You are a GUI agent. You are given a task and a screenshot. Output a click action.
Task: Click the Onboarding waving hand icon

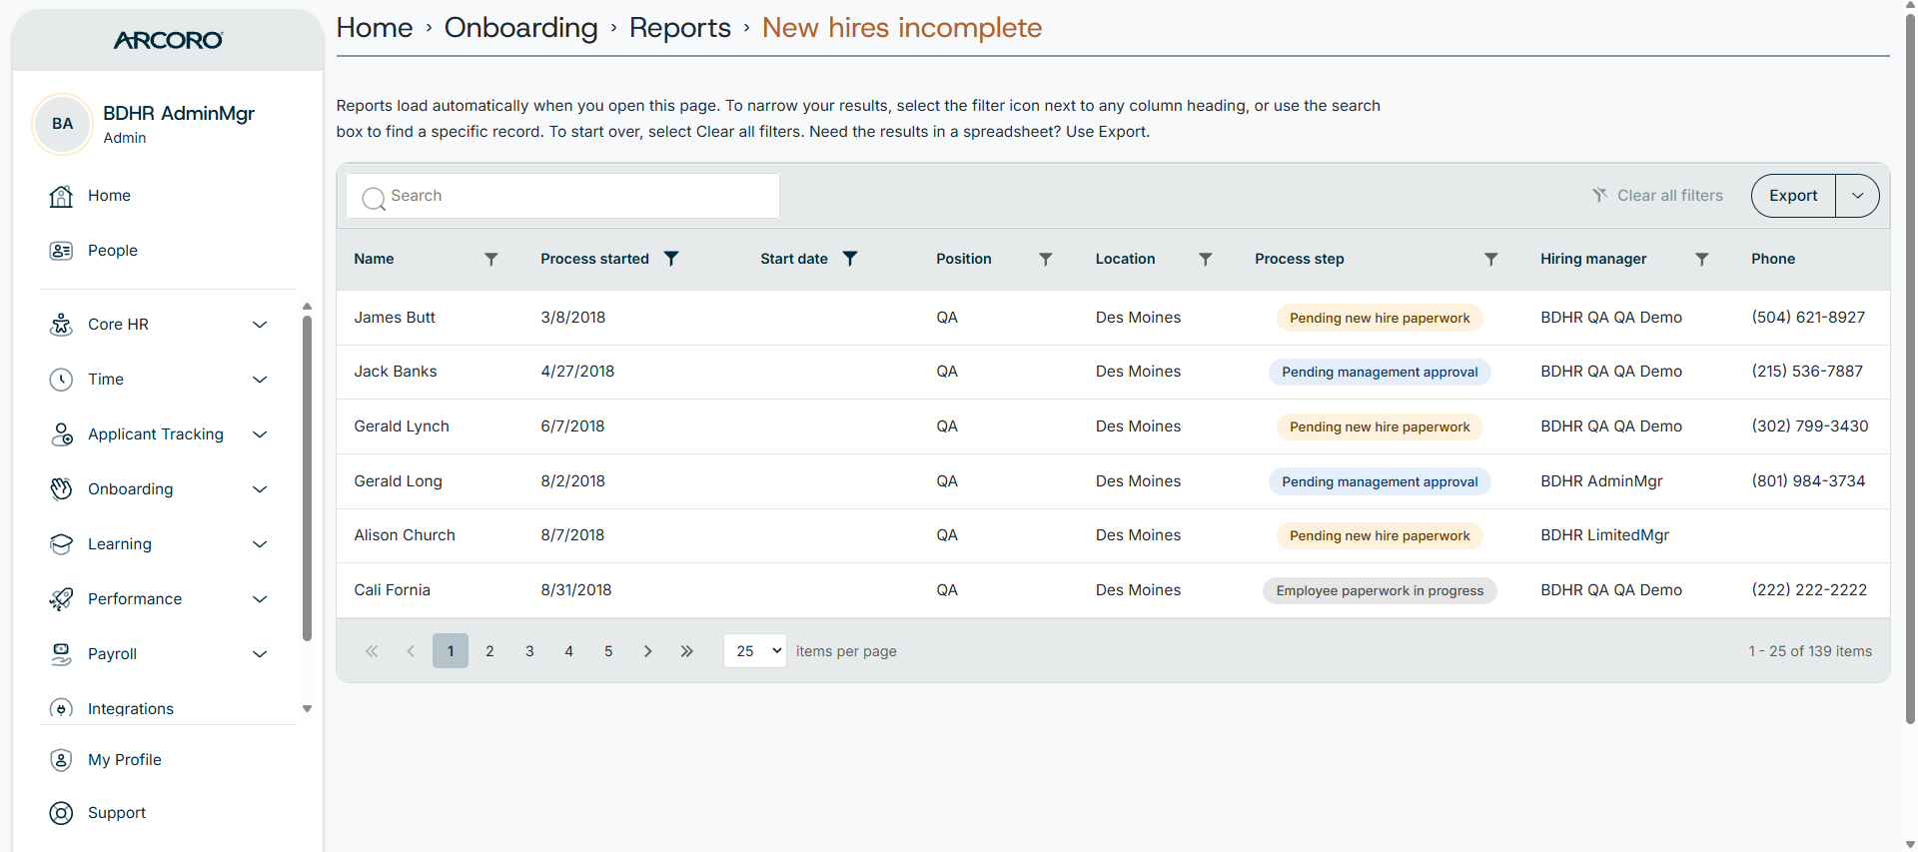[61, 489]
